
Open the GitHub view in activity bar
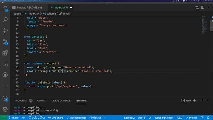click(x=5, y=75)
